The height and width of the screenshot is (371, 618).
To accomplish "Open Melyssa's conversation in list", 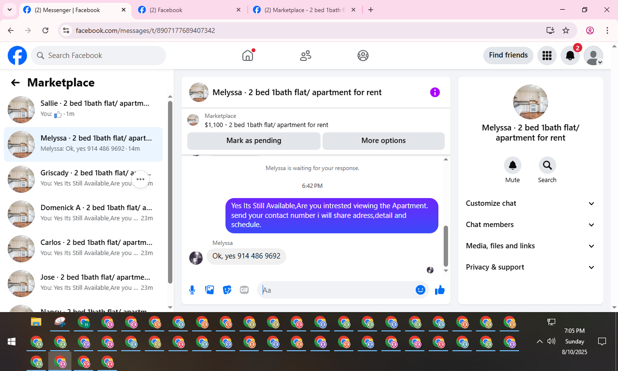I will pyautogui.click(x=83, y=144).
